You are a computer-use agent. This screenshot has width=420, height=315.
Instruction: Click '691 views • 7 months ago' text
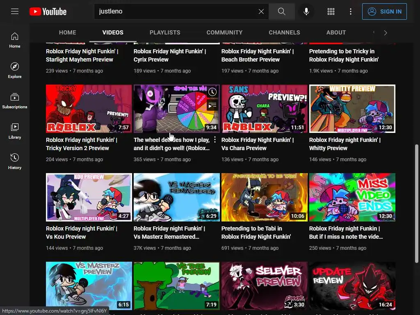click(x=250, y=248)
